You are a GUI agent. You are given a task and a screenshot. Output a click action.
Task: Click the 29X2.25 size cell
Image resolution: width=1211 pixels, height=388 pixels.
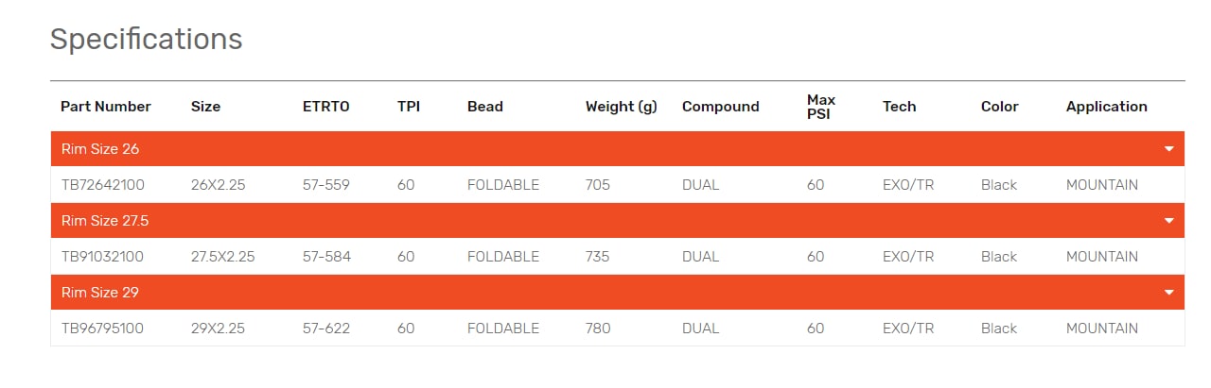[219, 329]
